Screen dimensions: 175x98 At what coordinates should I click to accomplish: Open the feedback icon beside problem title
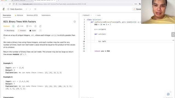75,22
